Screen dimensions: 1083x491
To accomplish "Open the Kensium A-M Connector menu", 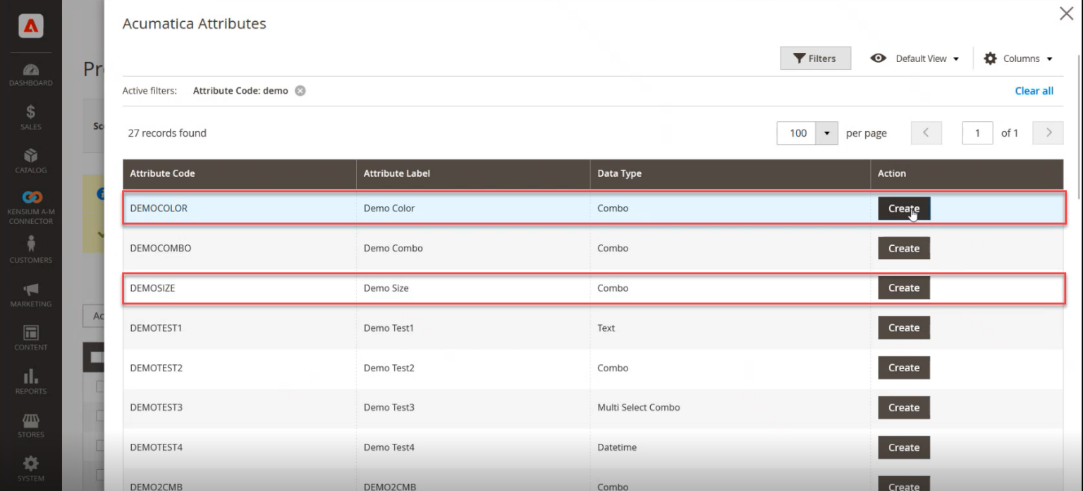I will pyautogui.click(x=31, y=209).
